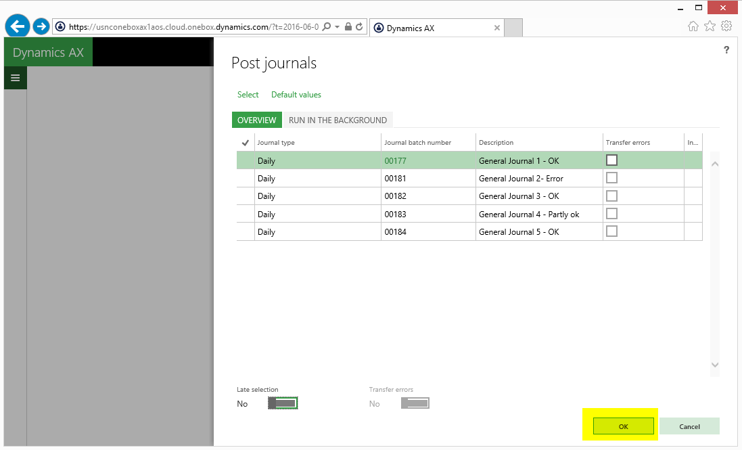Click the Default values link
This screenshot has width=742, height=450.
296,95
